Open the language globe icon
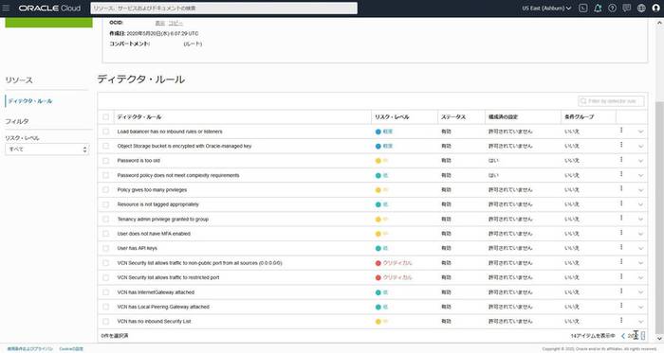The image size is (664, 353). click(641, 8)
